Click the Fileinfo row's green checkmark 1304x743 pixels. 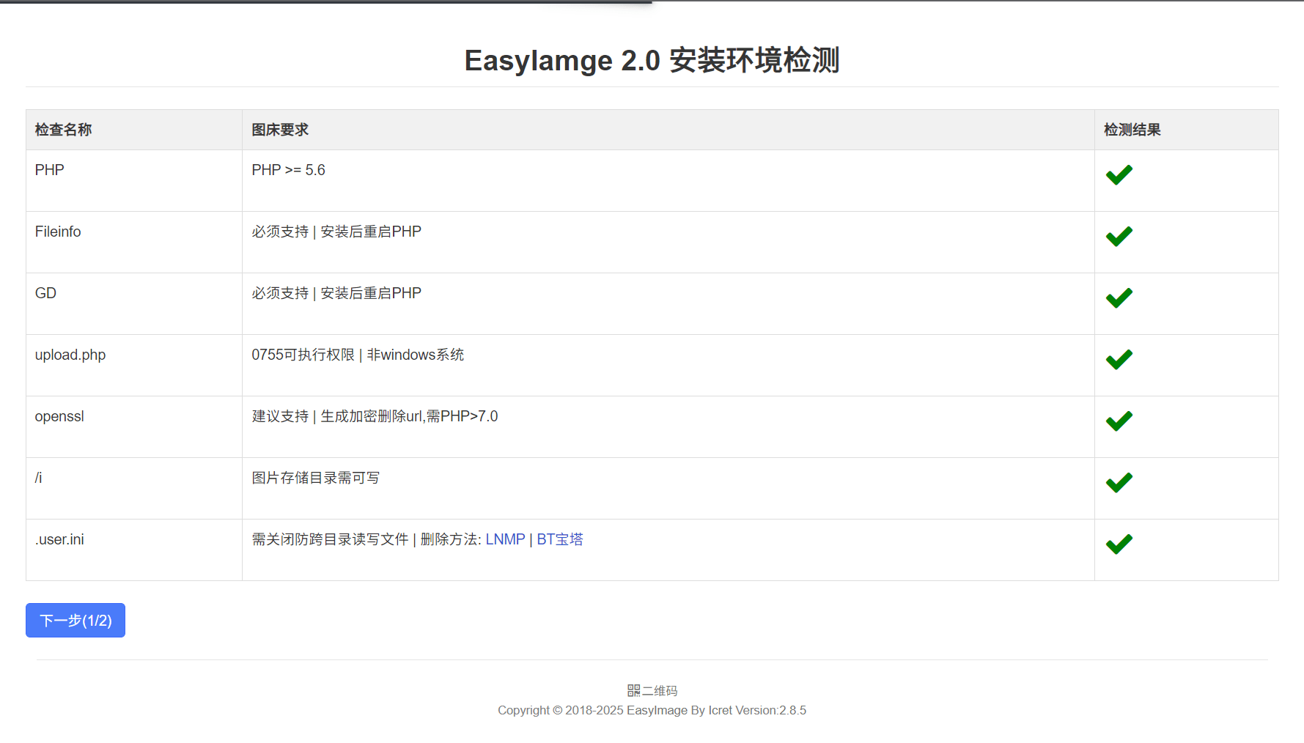1119,237
